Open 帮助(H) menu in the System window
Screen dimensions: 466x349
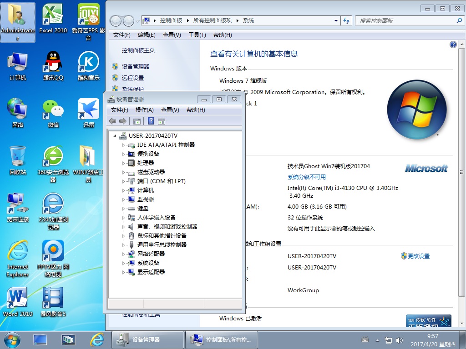(x=223, y=35)
